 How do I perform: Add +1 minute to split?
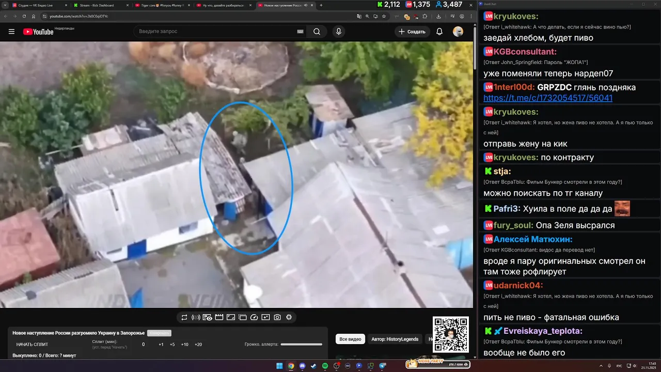pos(161,345)
